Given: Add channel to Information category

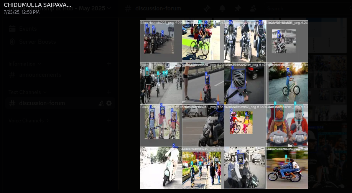Looking at the screenshot, I should click(x=109, y=64).
